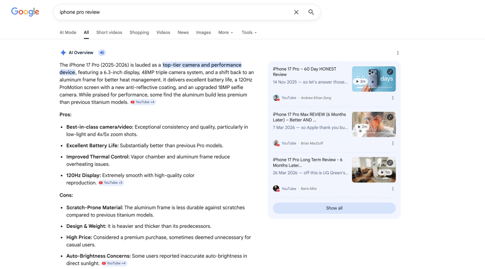This screenshot has width=485, height=269.
Task: Open the Tools dropdown
Action: click(x=249, y=33)
